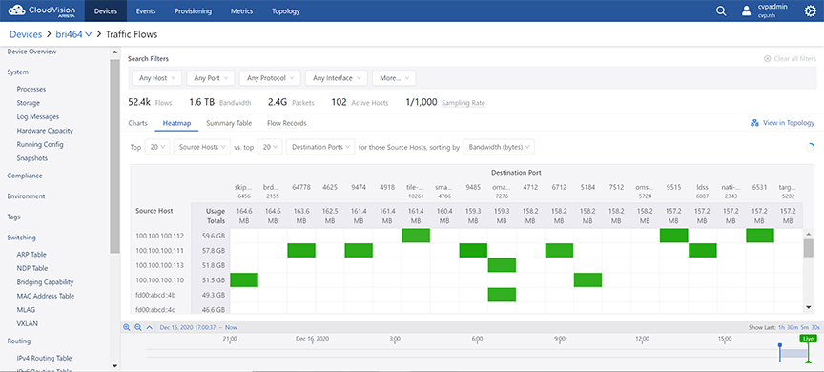Image resolution: width=824 pixels, height=372 pixels.
Task: Open VXLAN in sidebar
Action: 28,323
